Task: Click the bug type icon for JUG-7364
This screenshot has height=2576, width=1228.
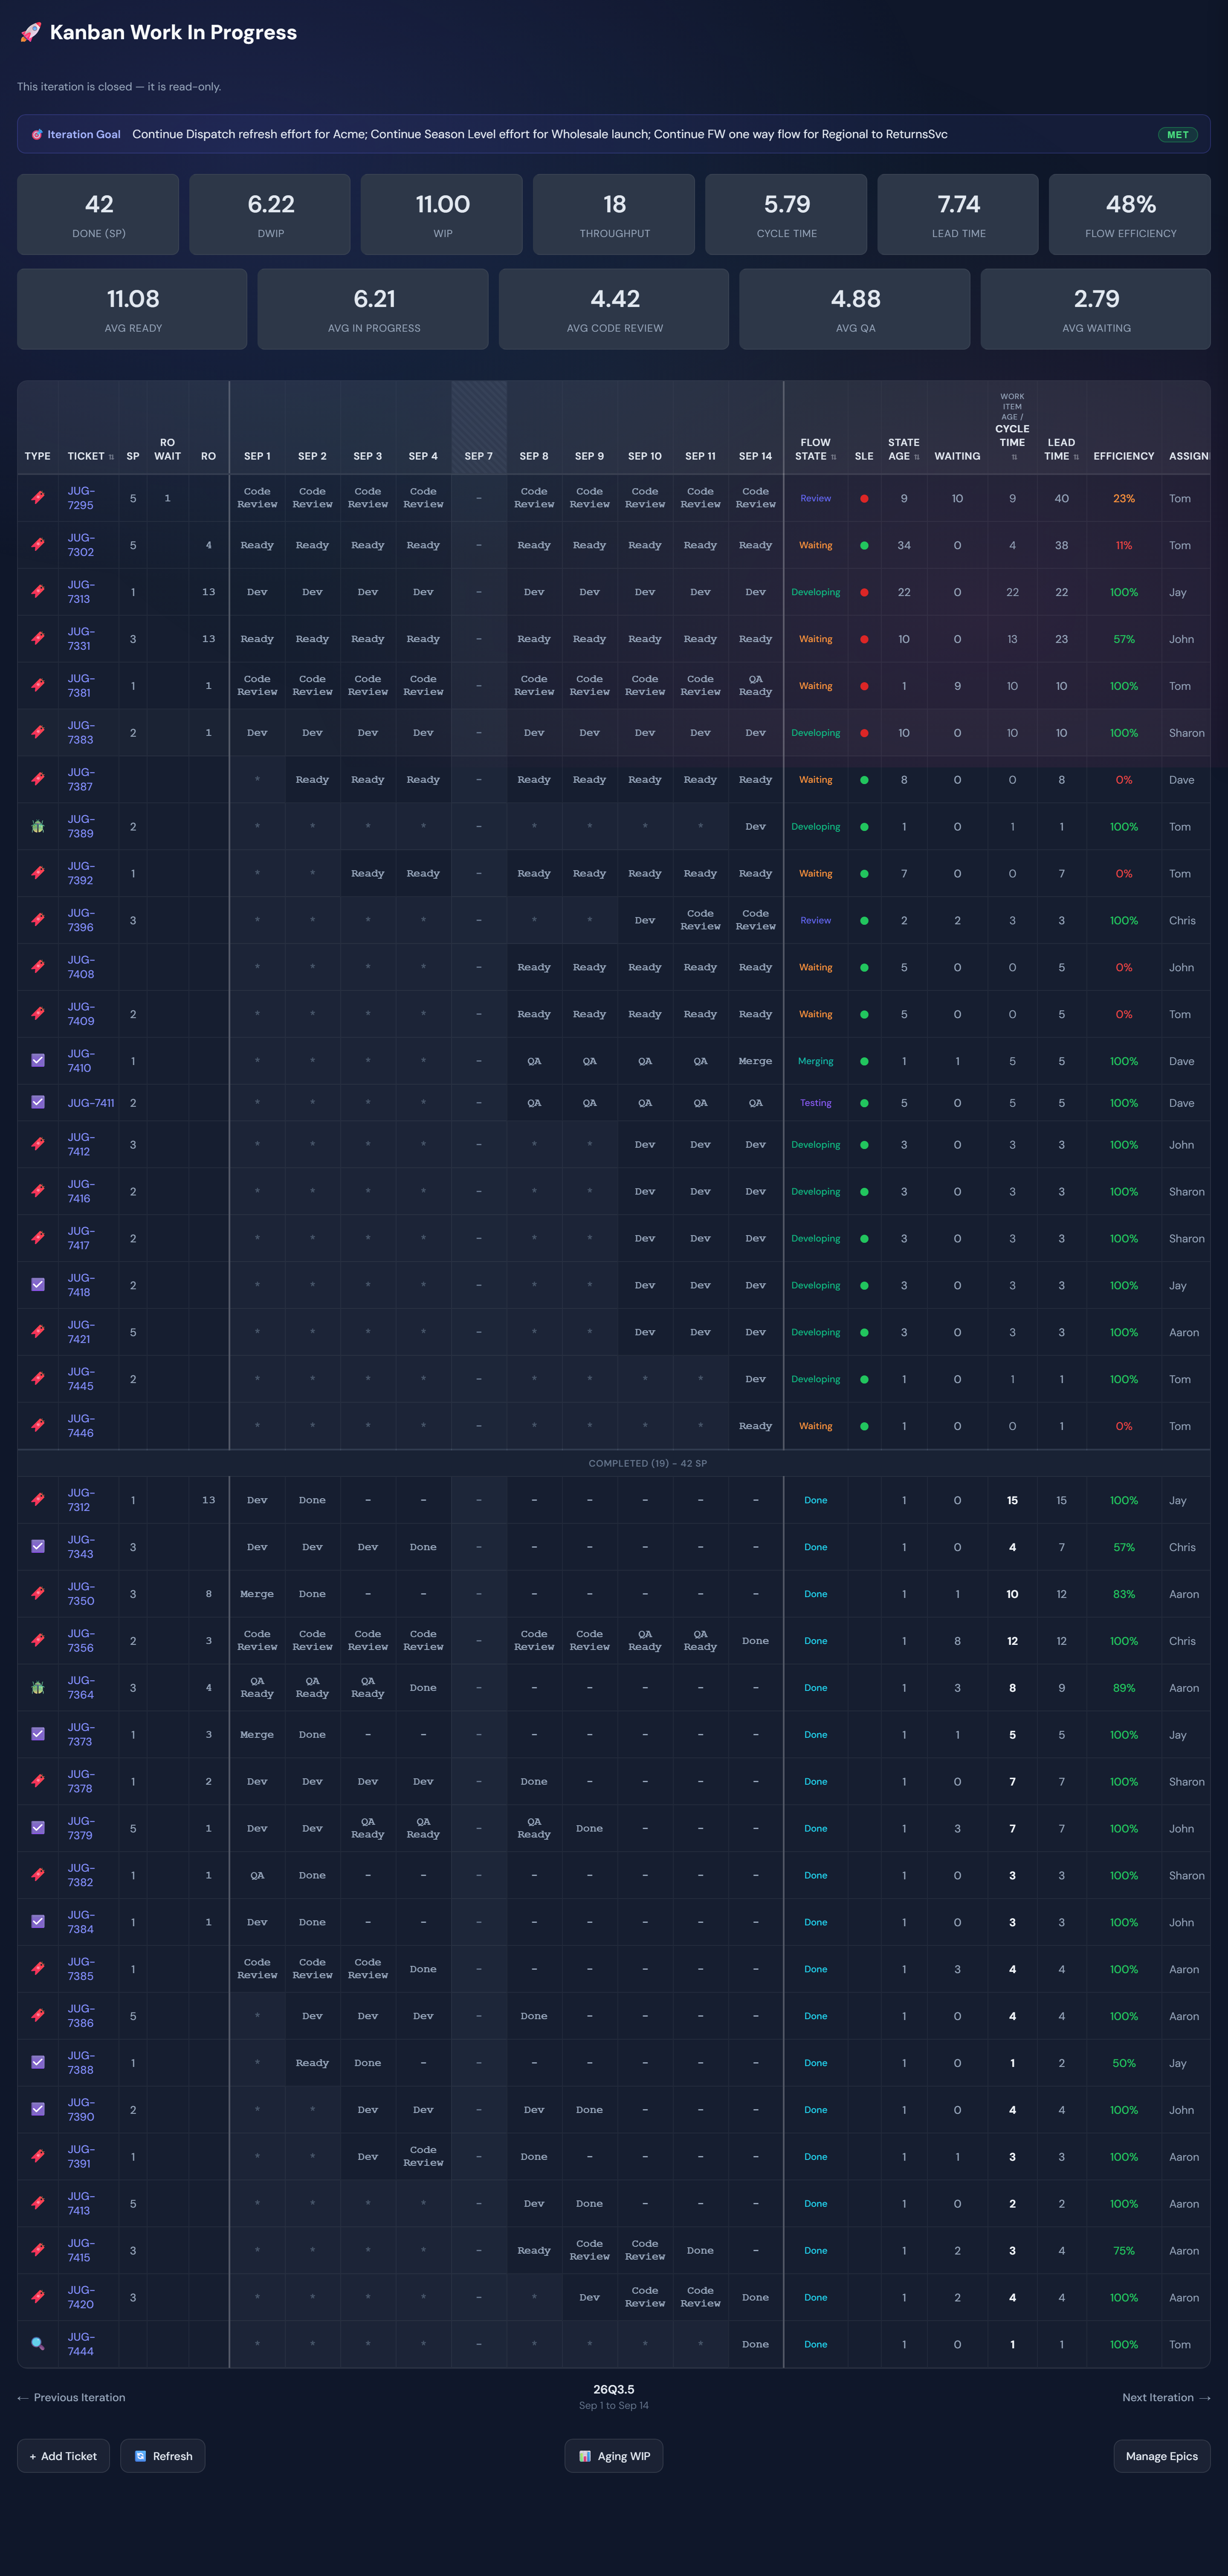Action: point(38,1687)
